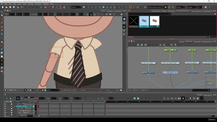Select the Text tool in the left toolbar
The height and width of the screenshot is (122, 217).
click(x=2, y=34)
